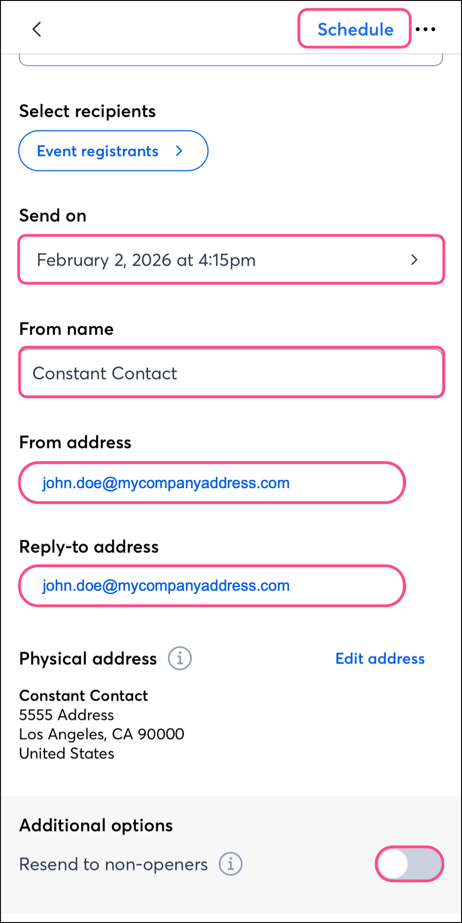Open the From address email selector
Image resolution: width=462 pixels, height=923 pixels.
click(x=212, y=483)
